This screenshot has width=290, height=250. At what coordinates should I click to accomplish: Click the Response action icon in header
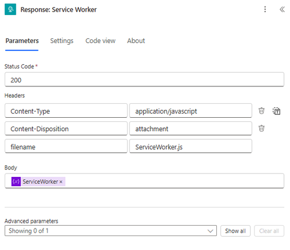coord(10,9)
